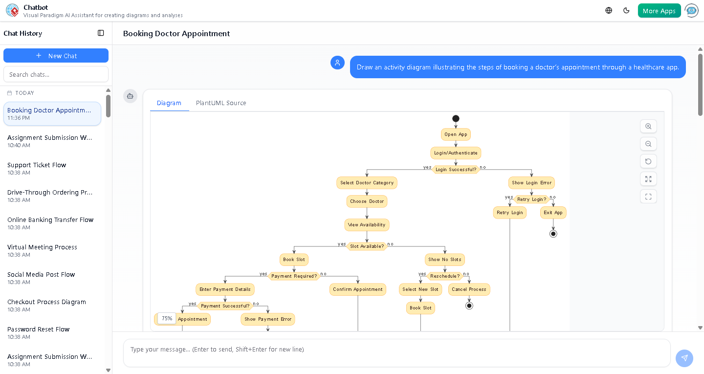Image resolution: width=704 pixels, height=374 pixels.
Task: Select the zoom in tool on the diagram
Action: coord(648,126)
